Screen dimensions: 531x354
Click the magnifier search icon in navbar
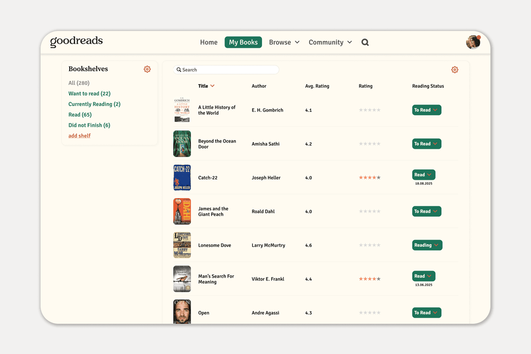pos(365,42)
